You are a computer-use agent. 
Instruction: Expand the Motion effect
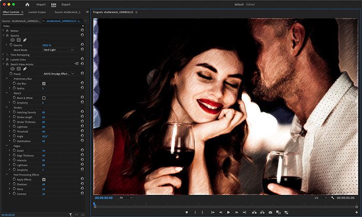pyautogui.click(x=3, y=30)
